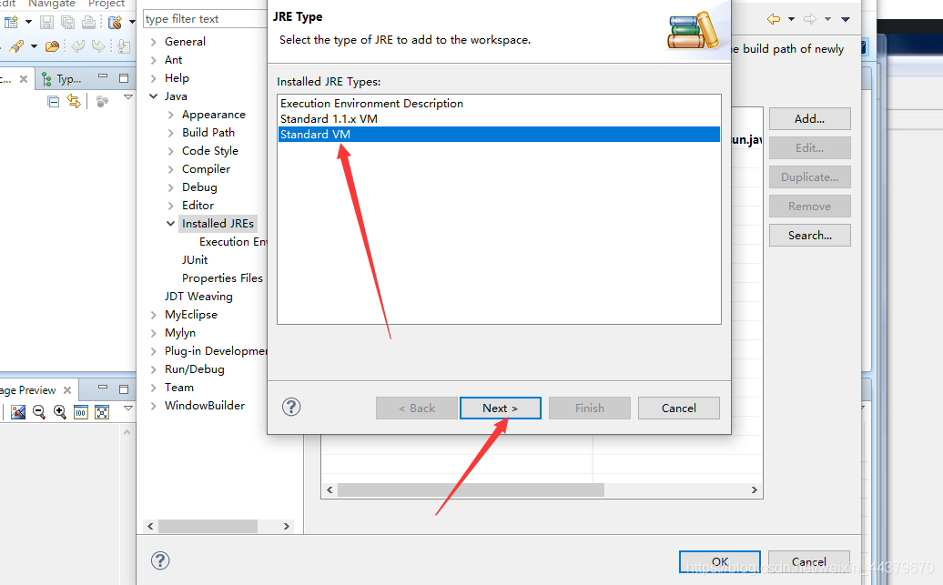Expand the WindowBuilder preferences node

153,406
